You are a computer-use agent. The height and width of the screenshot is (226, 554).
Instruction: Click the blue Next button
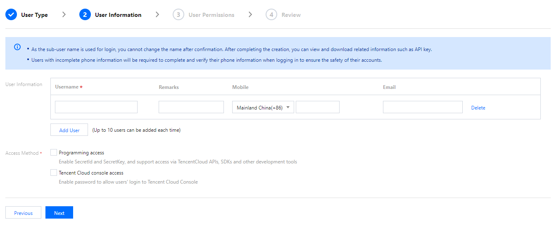(x=59, y=213)
